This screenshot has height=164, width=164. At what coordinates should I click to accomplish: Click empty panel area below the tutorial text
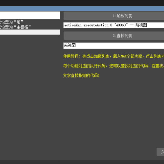click(109, 113)
